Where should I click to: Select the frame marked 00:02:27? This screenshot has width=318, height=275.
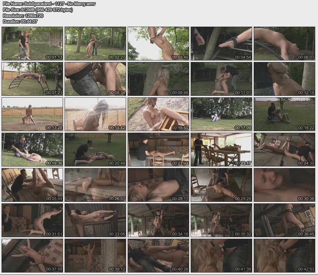coord(95,43)
